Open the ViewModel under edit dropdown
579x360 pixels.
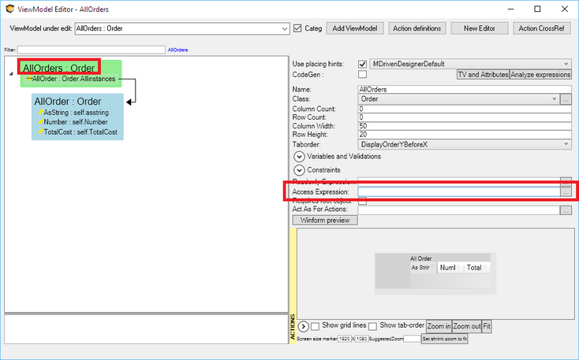(285, 28)
